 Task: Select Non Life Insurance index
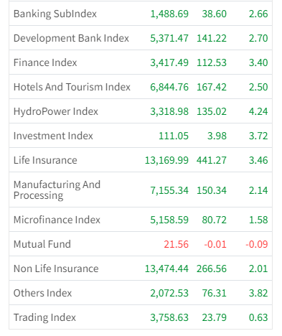[56, 269]
